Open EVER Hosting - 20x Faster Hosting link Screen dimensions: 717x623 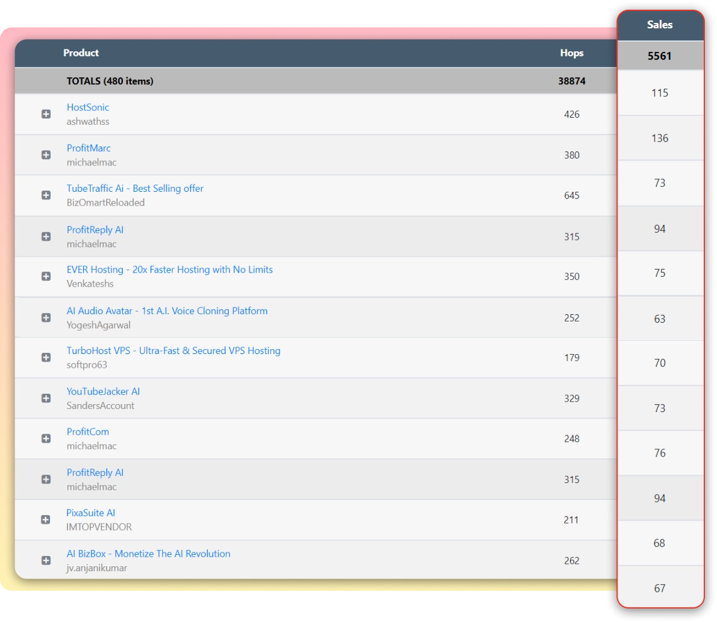[x=170, y=270]
